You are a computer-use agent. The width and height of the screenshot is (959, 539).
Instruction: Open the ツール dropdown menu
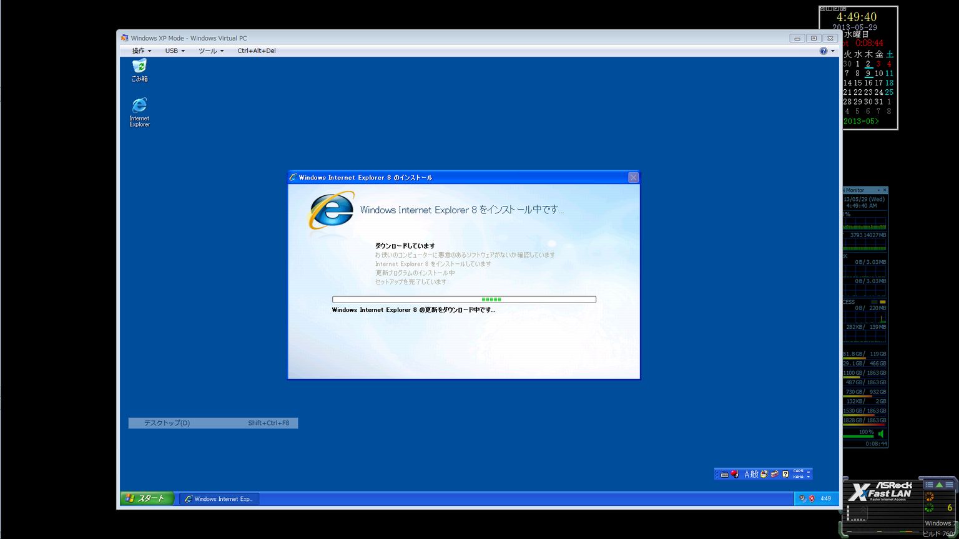click(211, 51)
